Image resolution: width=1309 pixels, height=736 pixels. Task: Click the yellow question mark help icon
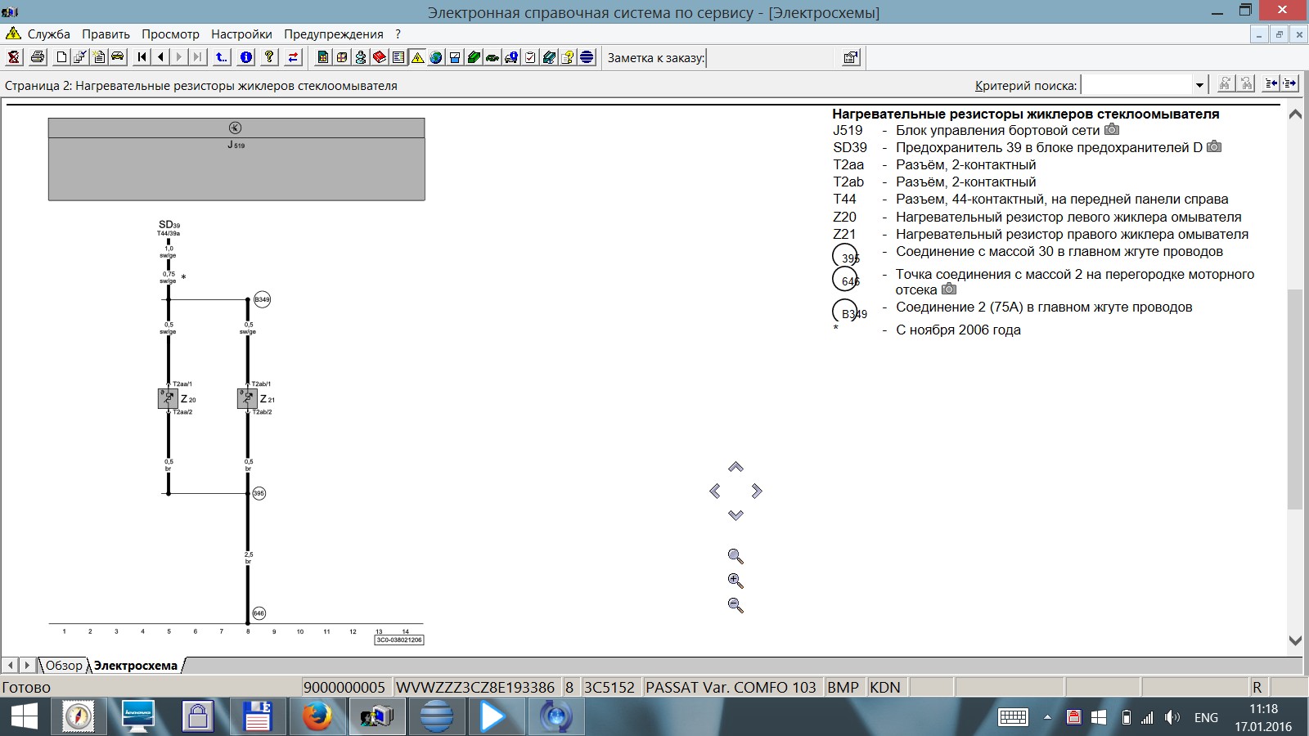[269, 57]
